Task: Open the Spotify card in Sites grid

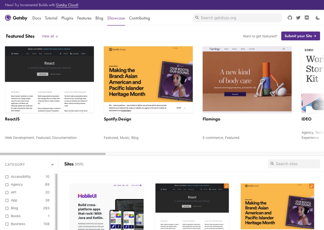Action: click(x=278, y=207)
